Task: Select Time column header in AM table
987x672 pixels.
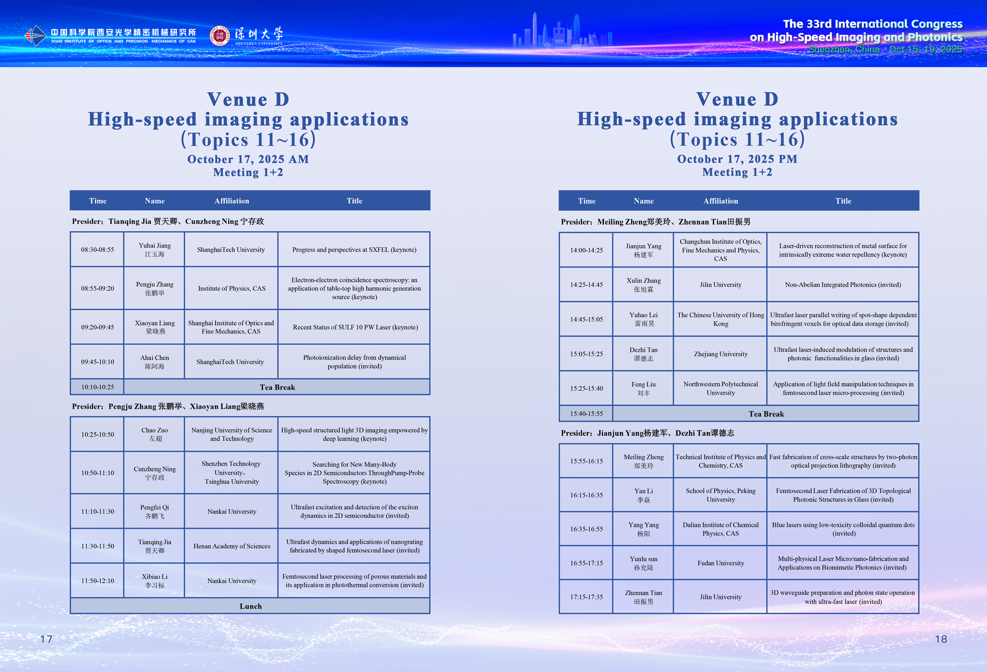Action: pyautogui.click(x=98, y=201)
